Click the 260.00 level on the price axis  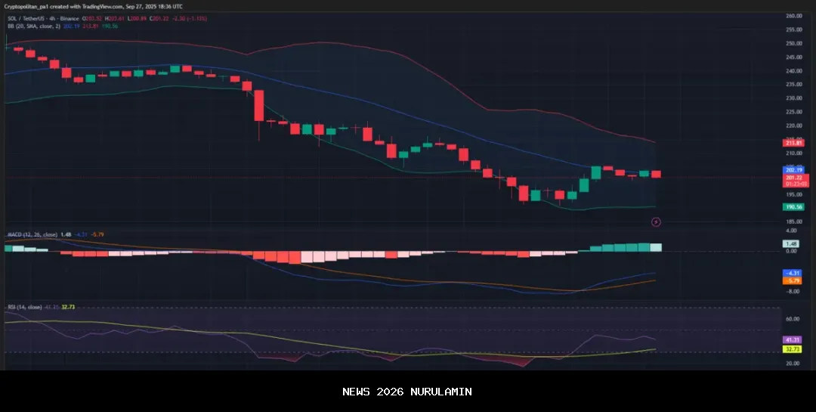coord(793,16)
